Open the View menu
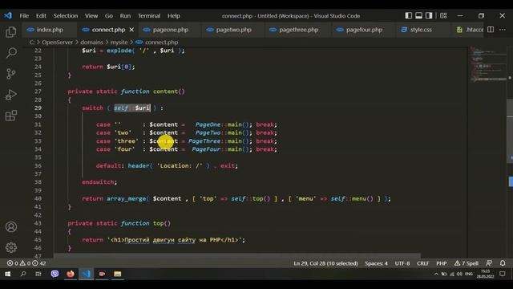 coord(91,16)
